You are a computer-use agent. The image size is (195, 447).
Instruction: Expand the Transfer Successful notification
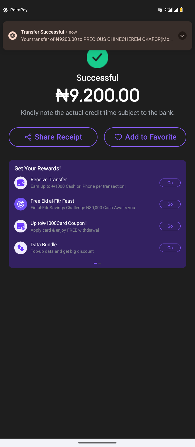[182, 35]
